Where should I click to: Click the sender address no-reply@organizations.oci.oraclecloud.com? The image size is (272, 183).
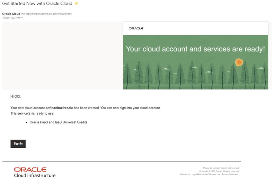[47, 14]
